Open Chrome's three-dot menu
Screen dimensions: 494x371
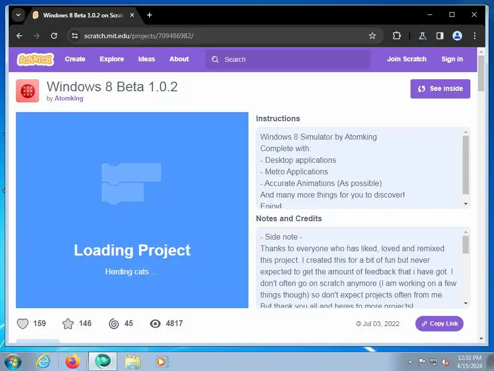[x=475, y=36]
